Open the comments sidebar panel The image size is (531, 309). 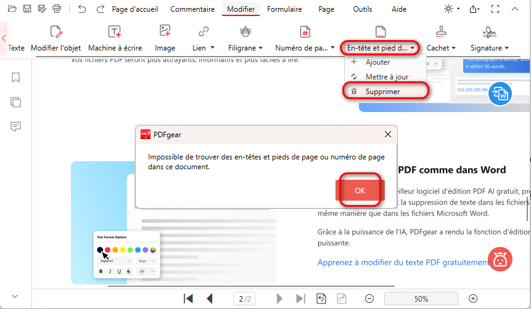point(15,126)
